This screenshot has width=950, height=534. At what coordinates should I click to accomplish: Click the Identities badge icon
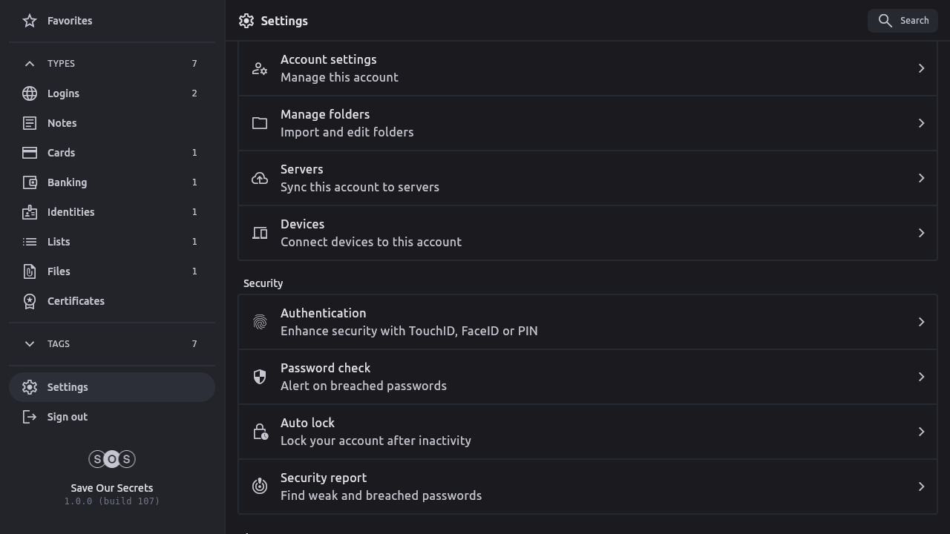click(x=30, y=212)
